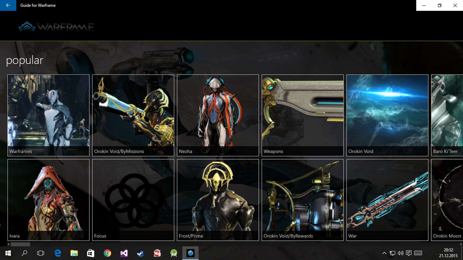Open the Ivara tile

[x=49, y=200]
